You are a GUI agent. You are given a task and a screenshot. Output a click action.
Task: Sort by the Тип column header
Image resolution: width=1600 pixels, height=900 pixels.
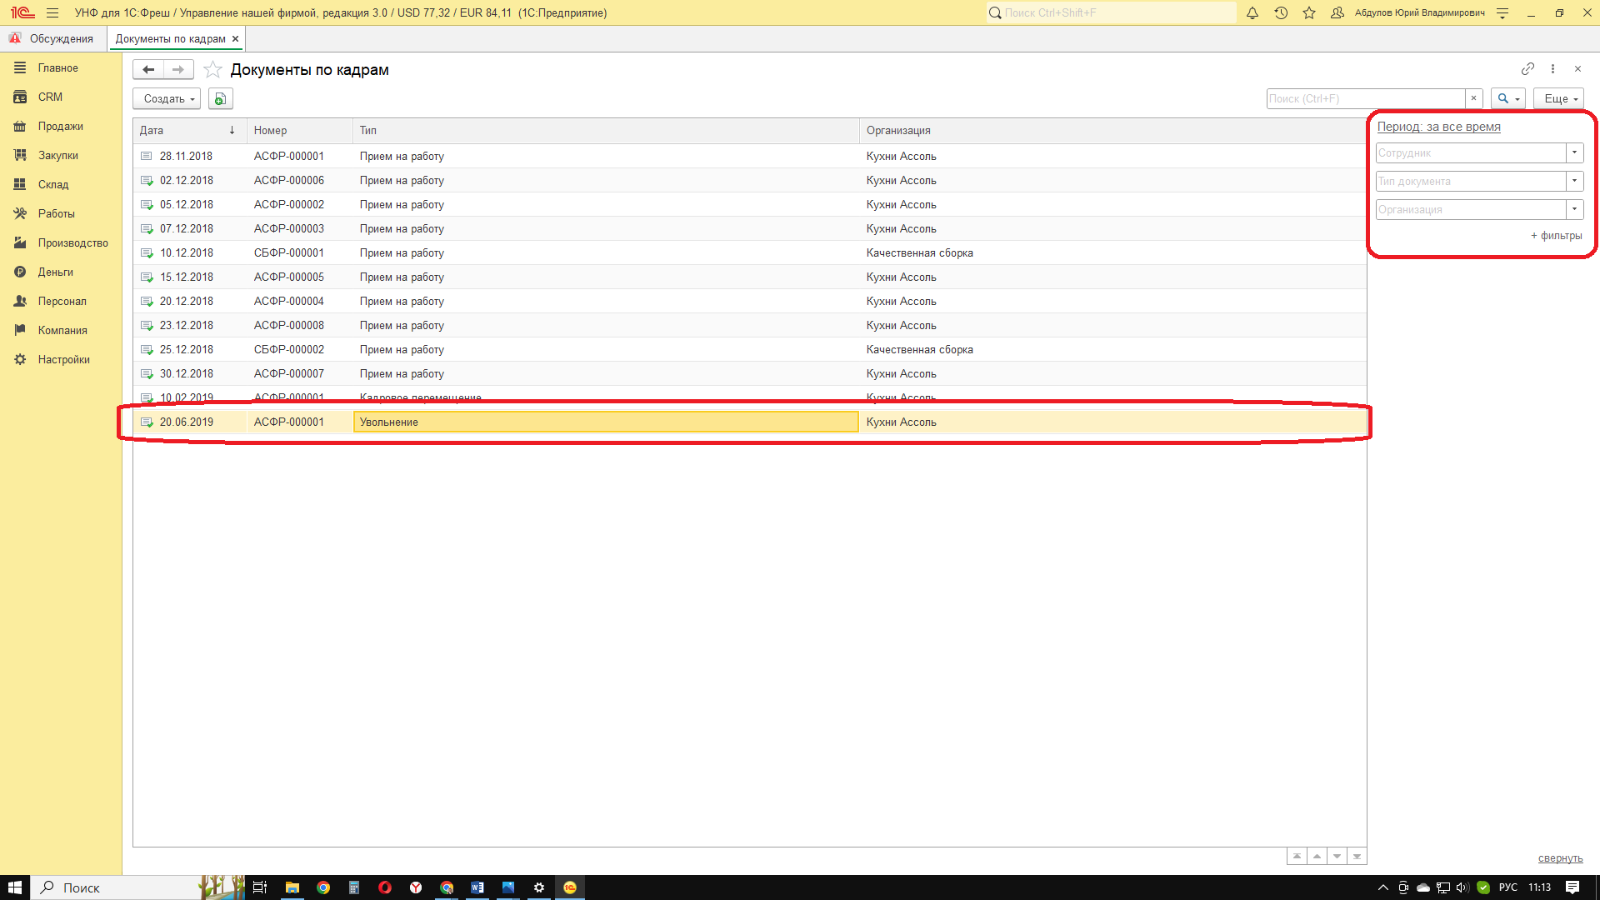click(606, 130)
